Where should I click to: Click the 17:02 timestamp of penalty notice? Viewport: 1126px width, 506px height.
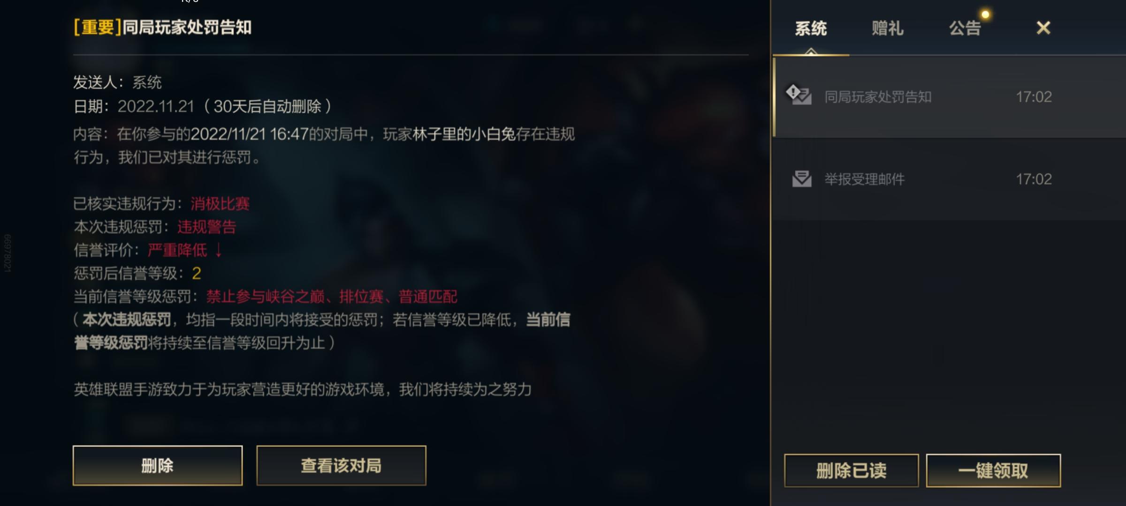coord(1034,97)
